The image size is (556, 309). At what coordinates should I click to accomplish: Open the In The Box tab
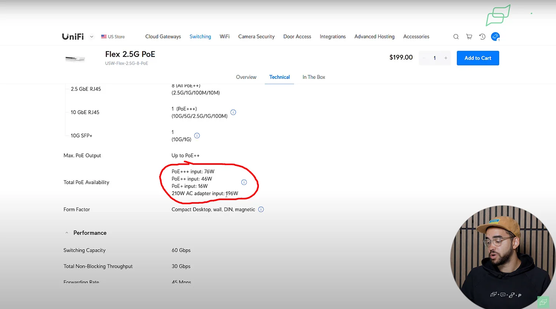point(314,77)
